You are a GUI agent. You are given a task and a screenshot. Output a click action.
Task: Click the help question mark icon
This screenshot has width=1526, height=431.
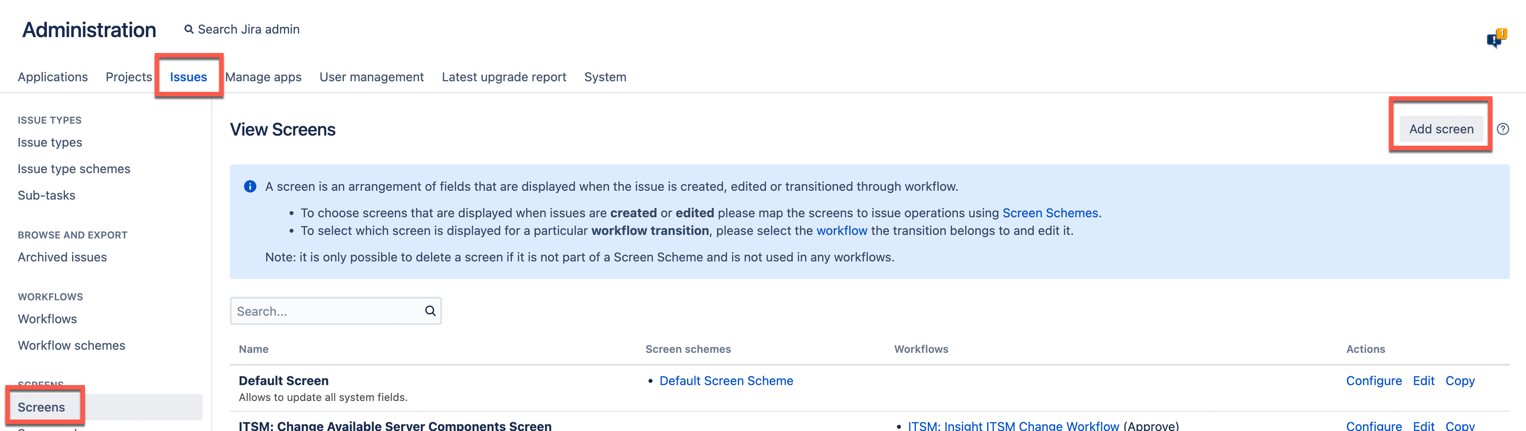coord(1503,129)
